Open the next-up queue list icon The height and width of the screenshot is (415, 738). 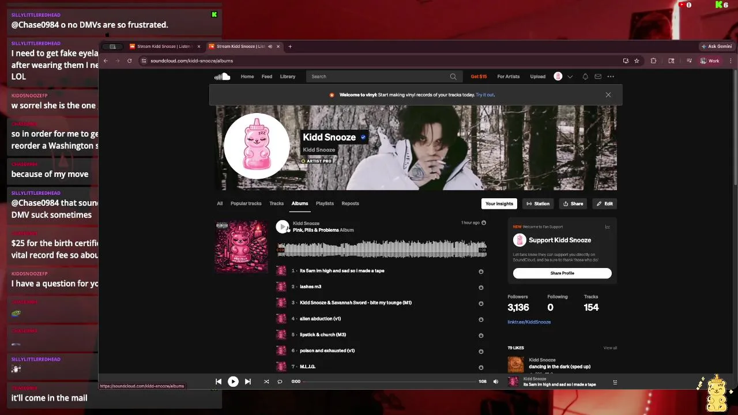615,382
